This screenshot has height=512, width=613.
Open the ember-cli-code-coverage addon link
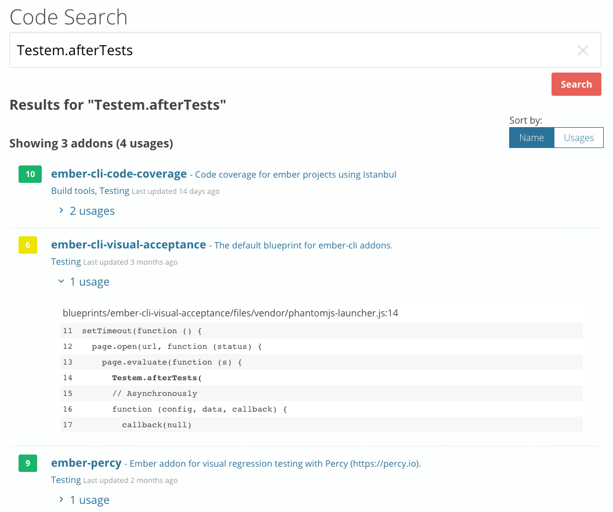point(119,174)
